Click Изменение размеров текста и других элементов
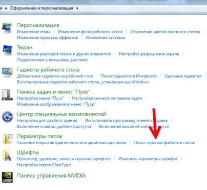 tap(64, 54)
